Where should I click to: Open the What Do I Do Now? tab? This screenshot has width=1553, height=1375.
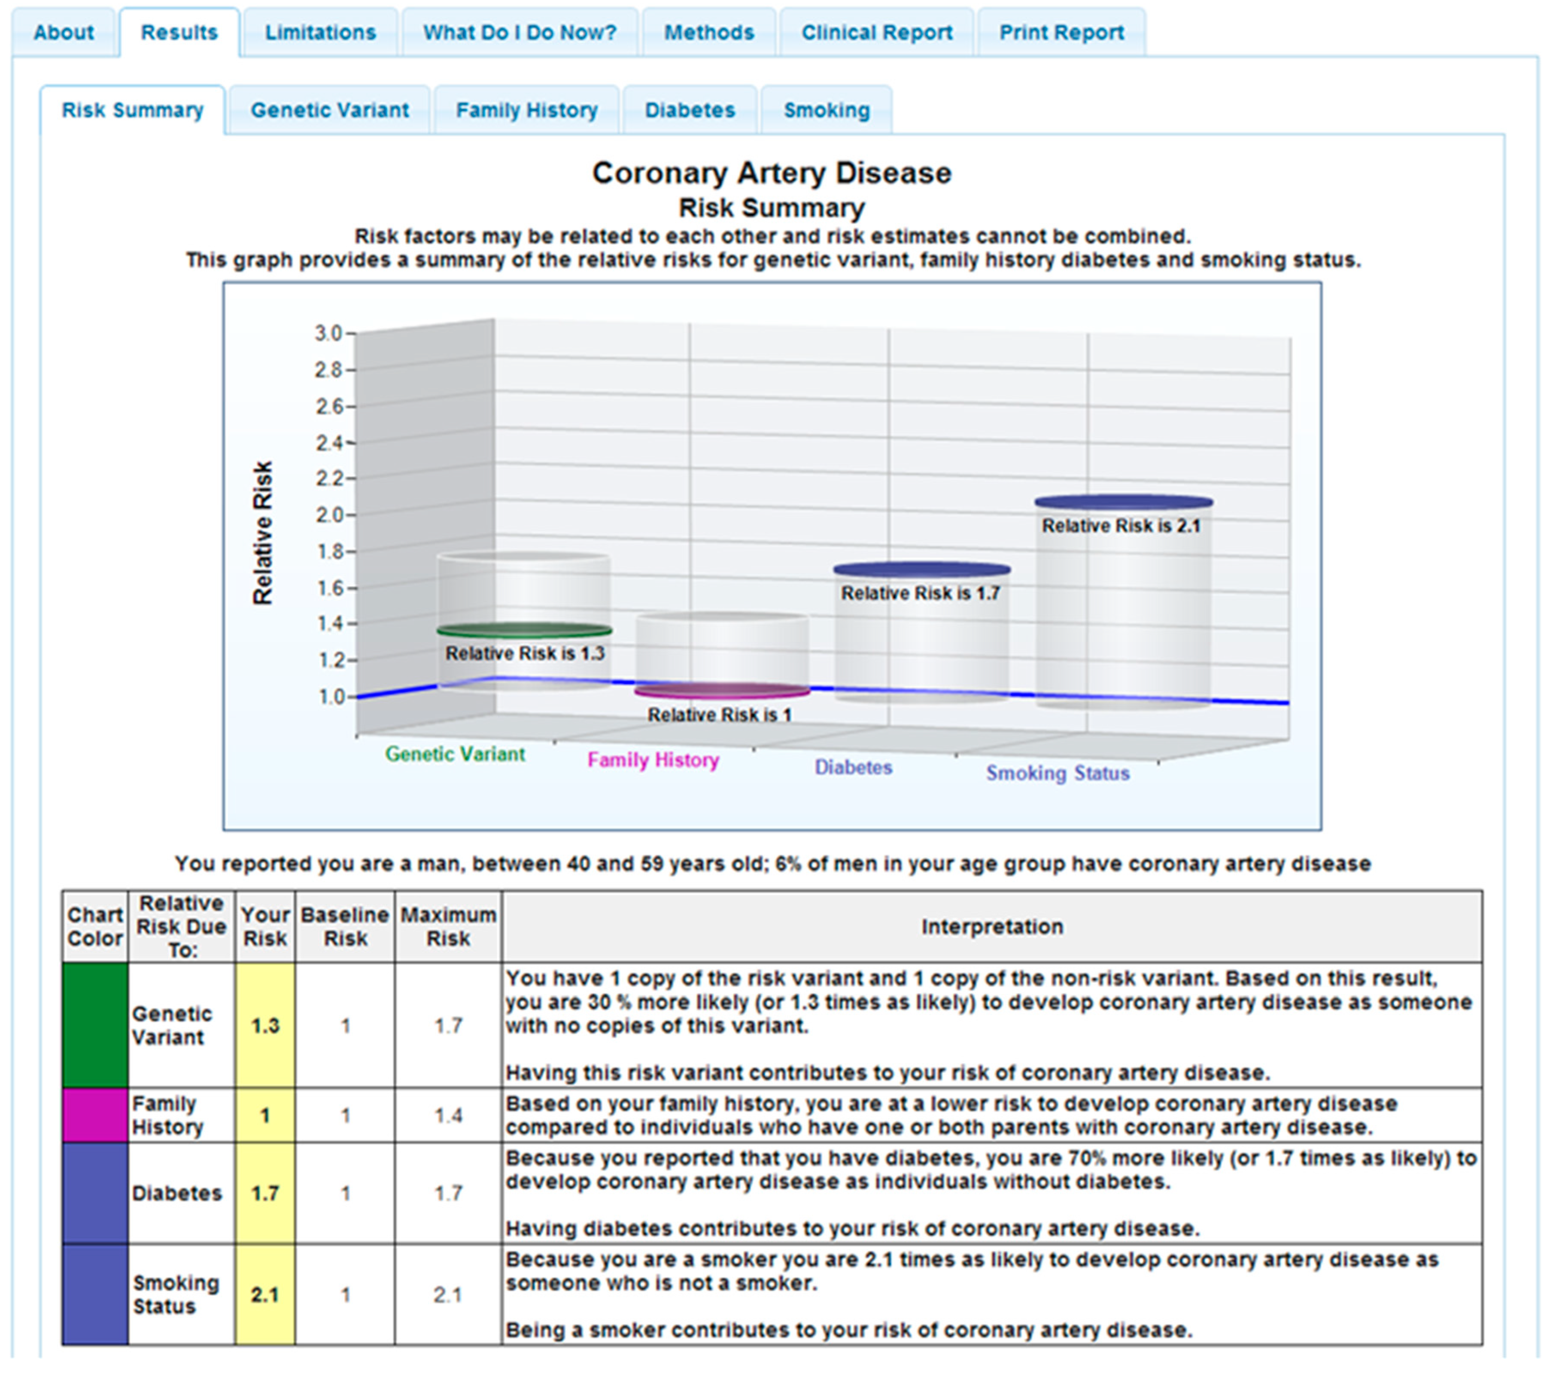tap(520, 33)
